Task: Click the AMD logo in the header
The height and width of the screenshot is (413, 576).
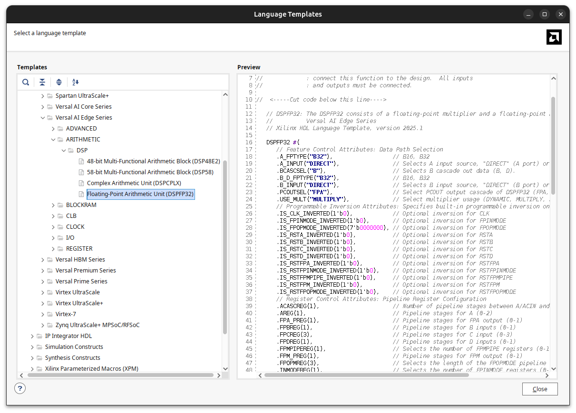Action: 554,37
